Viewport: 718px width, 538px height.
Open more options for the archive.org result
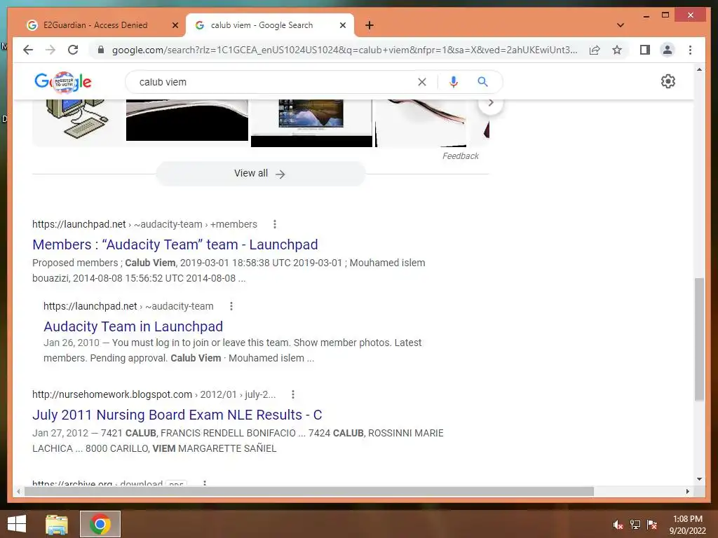point(205,483)
